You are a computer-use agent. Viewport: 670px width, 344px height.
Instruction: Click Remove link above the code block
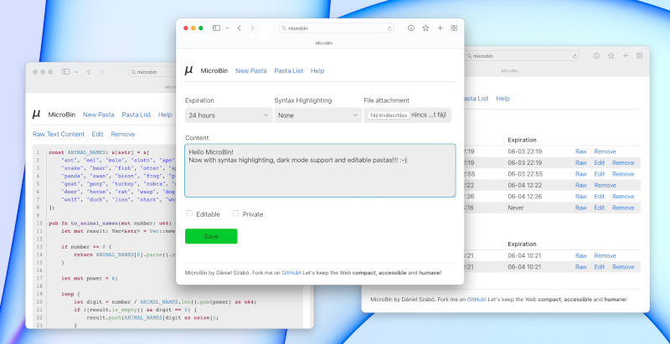pos(123,134)
